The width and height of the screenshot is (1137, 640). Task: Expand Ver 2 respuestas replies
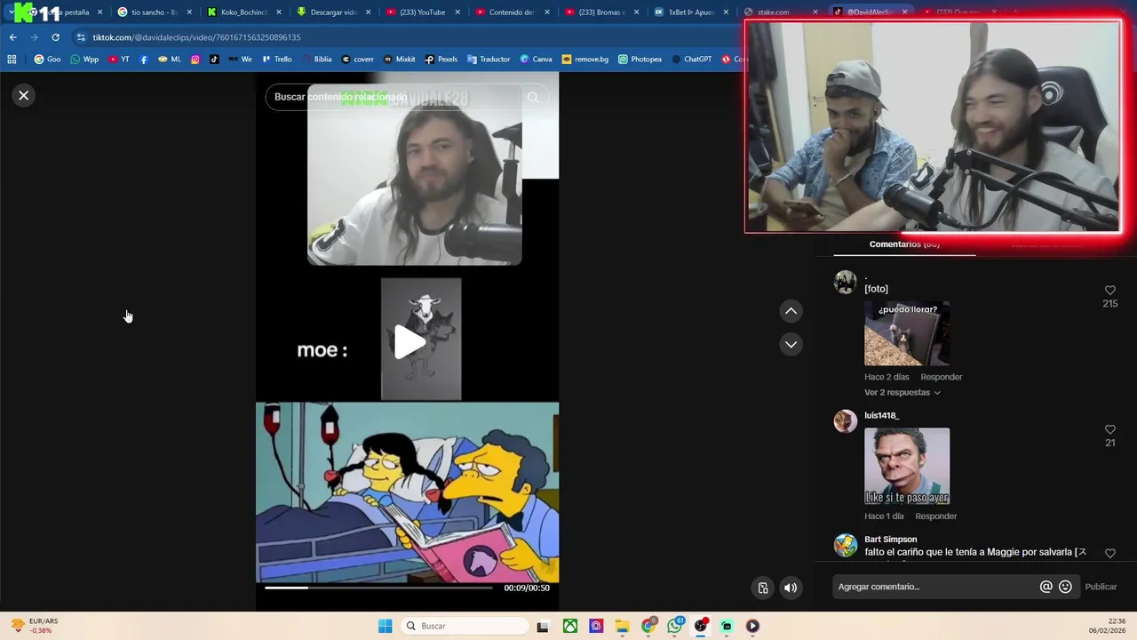coord(902,392)
